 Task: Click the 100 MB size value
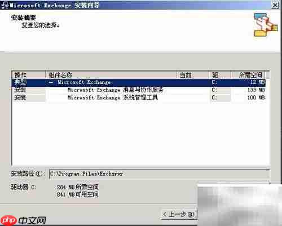click(x=256, y=98)
